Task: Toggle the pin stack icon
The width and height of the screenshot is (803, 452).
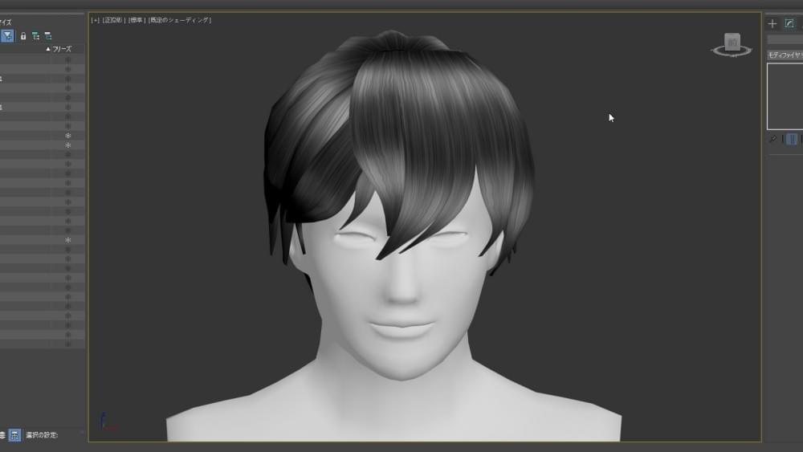Action: click(x=772, y=139)
